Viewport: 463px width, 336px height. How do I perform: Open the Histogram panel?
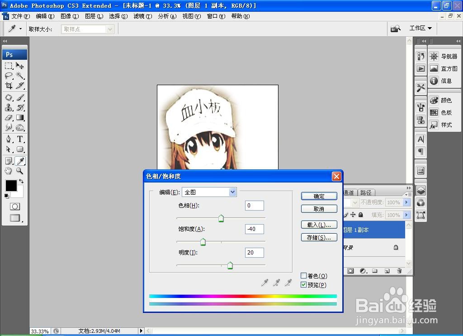point(444,69)
